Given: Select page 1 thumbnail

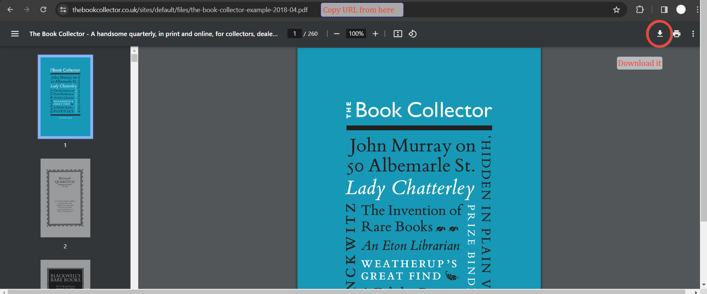Looking at the screenshot, I should pyautogui.click(x=65, y=97).
